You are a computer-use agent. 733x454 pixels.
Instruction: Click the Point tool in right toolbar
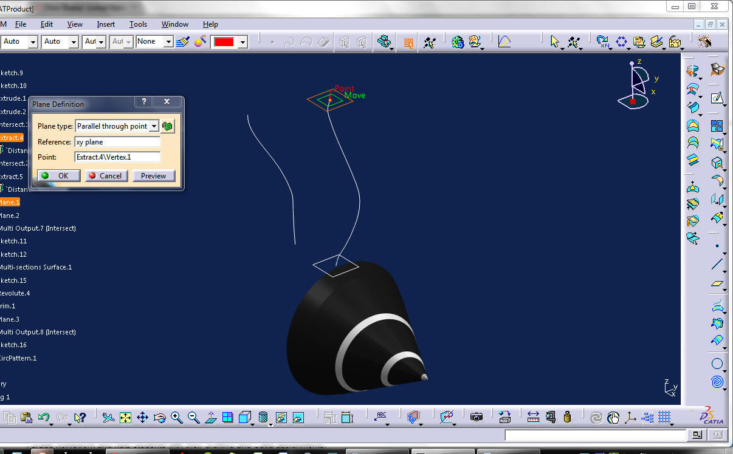717,246
